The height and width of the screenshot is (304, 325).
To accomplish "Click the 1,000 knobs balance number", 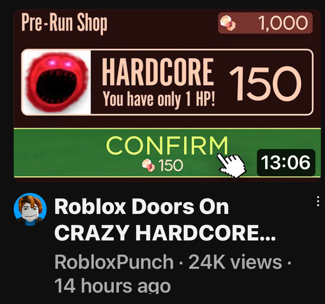I will (x=283, y=23).
